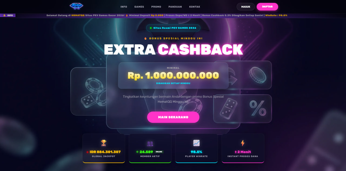Go to the PROMO menu item

(x=156, y=7)
